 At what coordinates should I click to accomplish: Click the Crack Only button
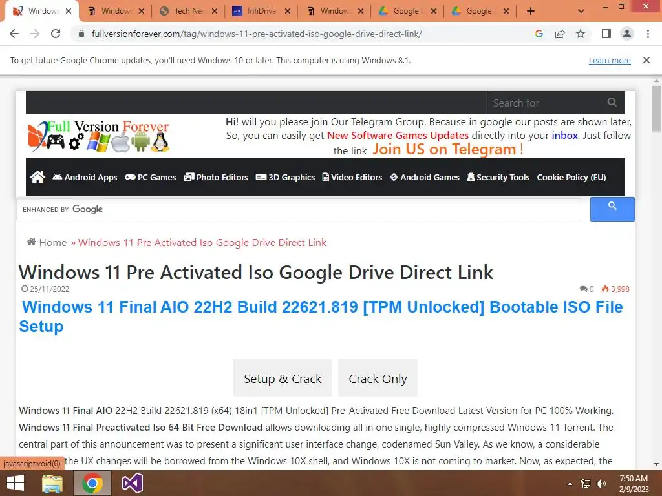click(378, 378)
